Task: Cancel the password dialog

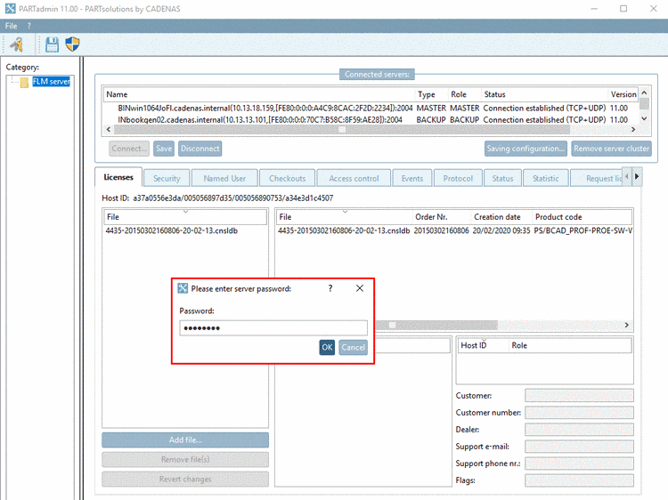Action: 354,347
